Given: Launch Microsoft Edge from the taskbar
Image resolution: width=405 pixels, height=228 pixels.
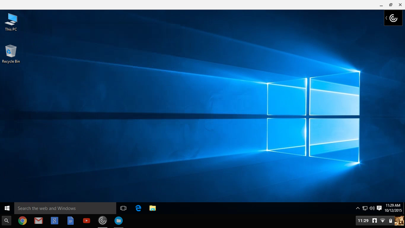Looking at the screenshot, I should 138,208.
